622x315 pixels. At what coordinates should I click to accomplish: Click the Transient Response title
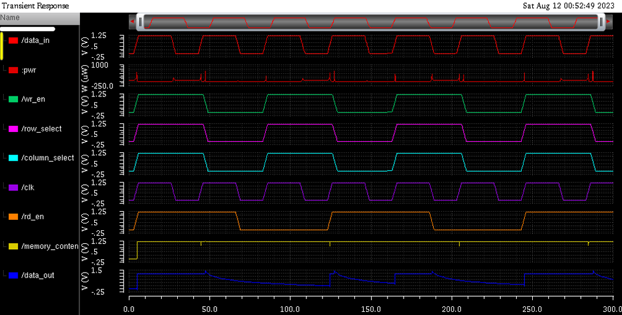35,6
